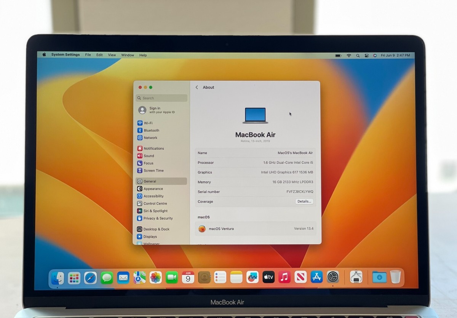Click the Coverage Details button
This screenshot has height=318, width=457.
(304, 201)
